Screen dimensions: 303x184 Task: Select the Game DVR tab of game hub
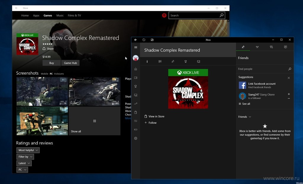tap(199, 62)
